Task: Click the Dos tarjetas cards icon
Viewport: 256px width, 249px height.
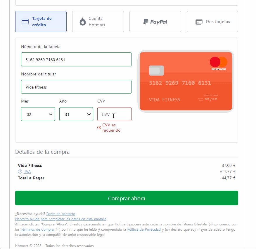Action: point(199,22)
